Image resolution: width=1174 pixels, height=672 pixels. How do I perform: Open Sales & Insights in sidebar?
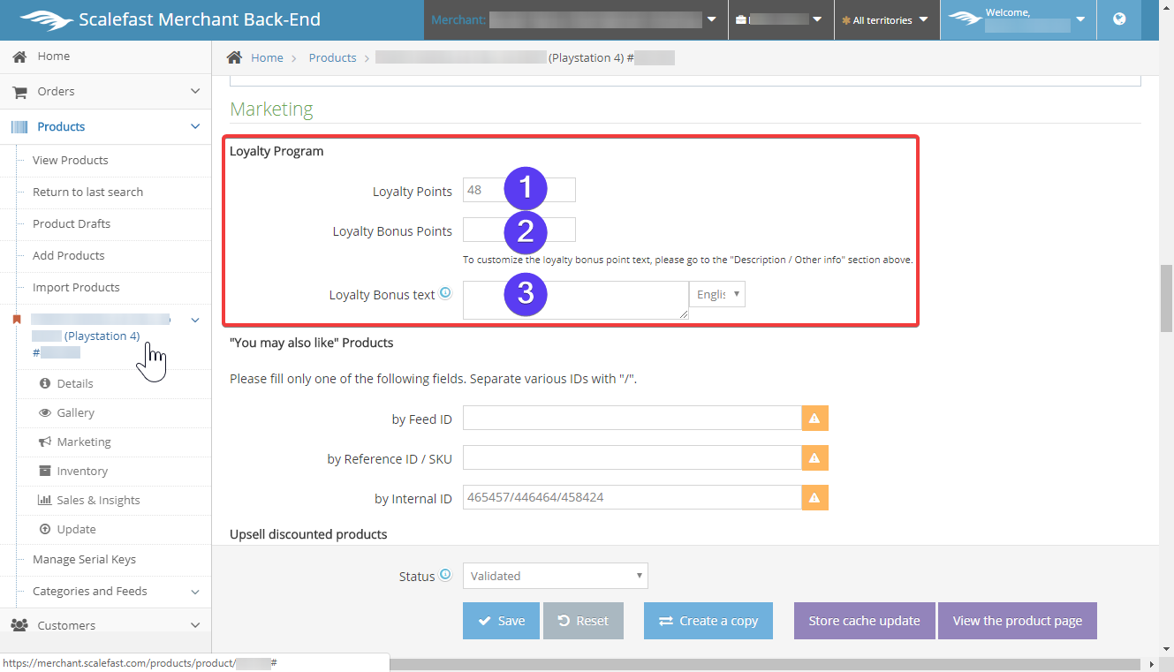pyautogui.click(x=97, y=500)
